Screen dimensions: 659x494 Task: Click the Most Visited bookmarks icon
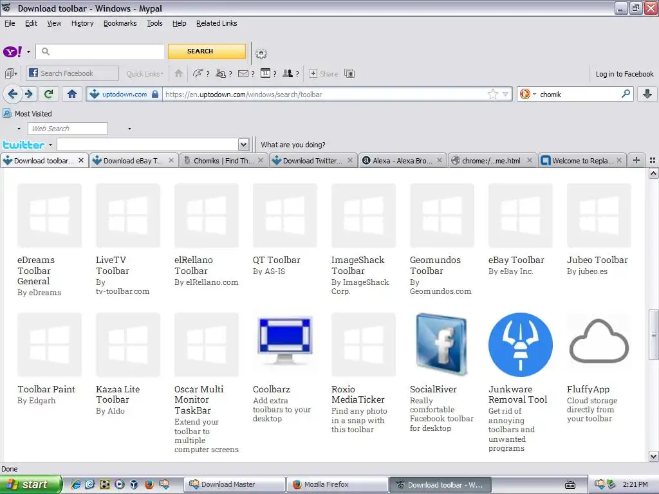[x=6, y=113]
